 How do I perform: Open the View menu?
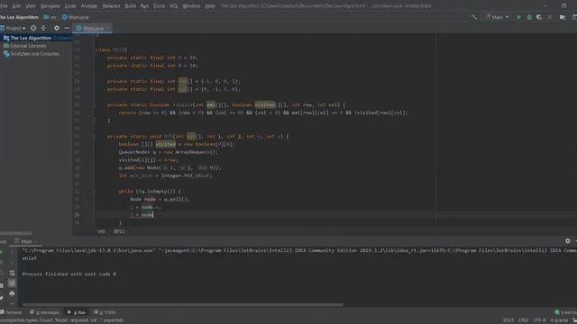pyautogui.click(x=30, y=6)
